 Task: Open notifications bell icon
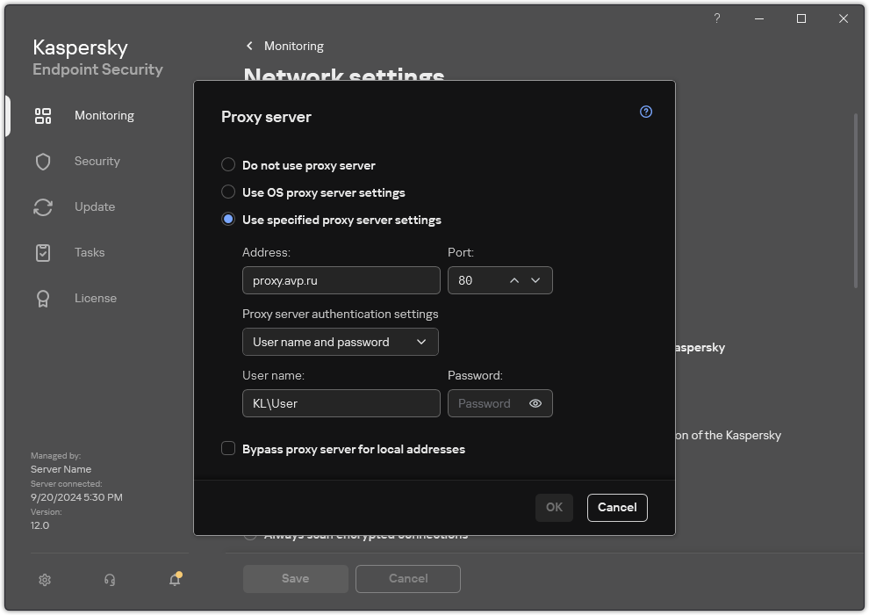(x=175, y=580)
